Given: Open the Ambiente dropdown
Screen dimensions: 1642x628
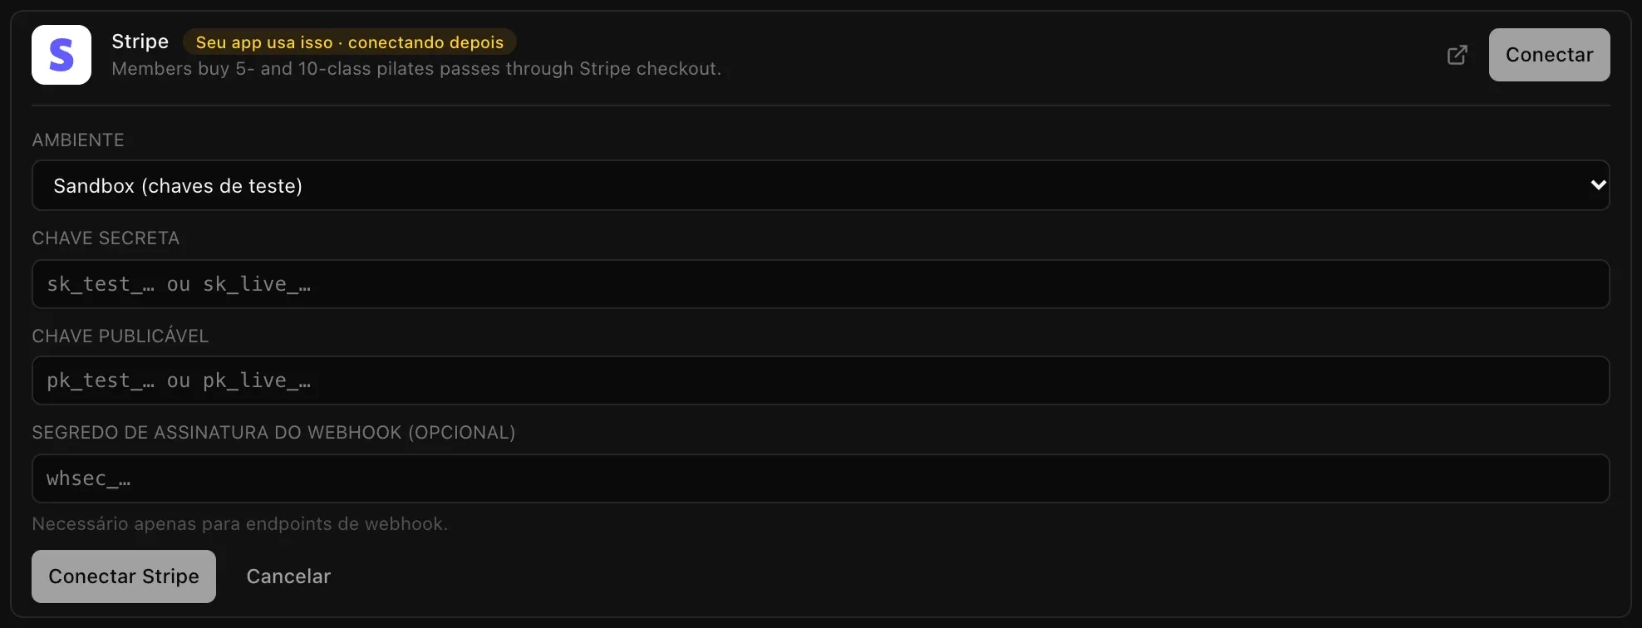Looking at the screenshot, I should [x=821, y=185].
